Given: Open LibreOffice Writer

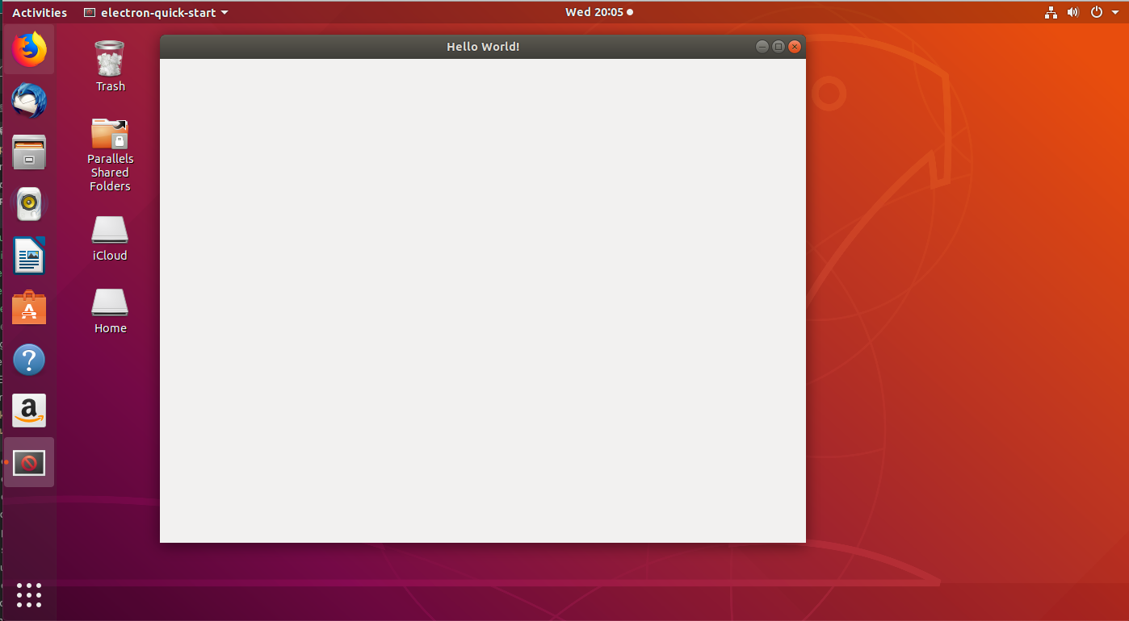Looking at the screenshot, I should pyautogui.click(x=29, y=256).
